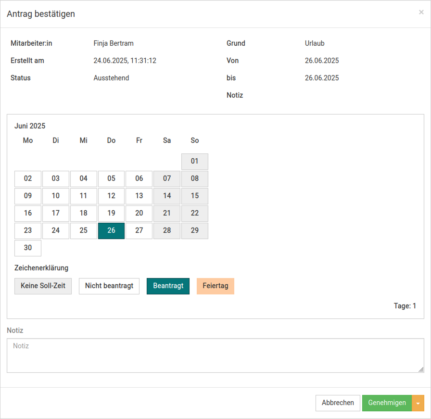
Task: Click calendar day 25
Action: 84,231
